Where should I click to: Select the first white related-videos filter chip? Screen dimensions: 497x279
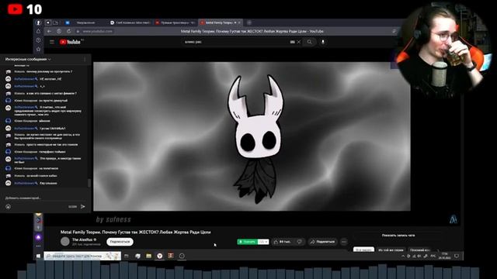363,250
